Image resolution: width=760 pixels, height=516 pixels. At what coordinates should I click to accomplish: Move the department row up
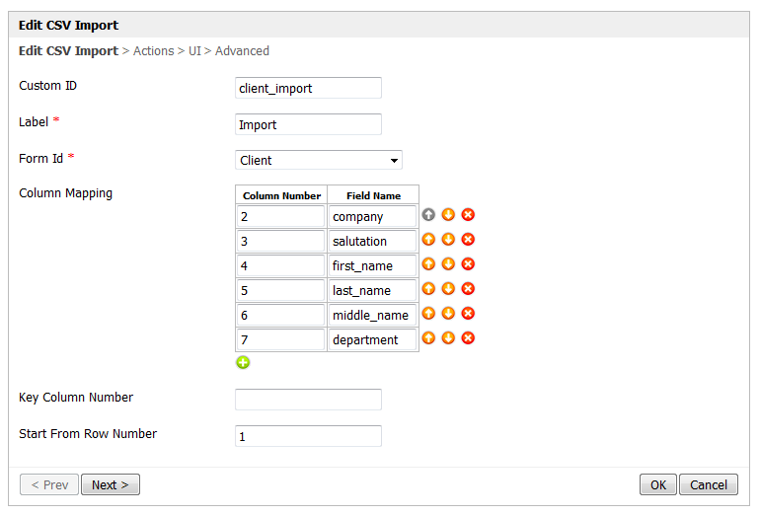click(x=428, y=337)
